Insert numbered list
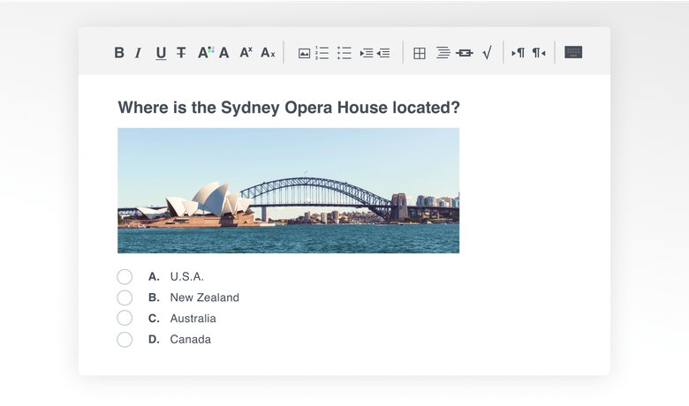This screenshot has height=406, width=689. click(322, 53)
